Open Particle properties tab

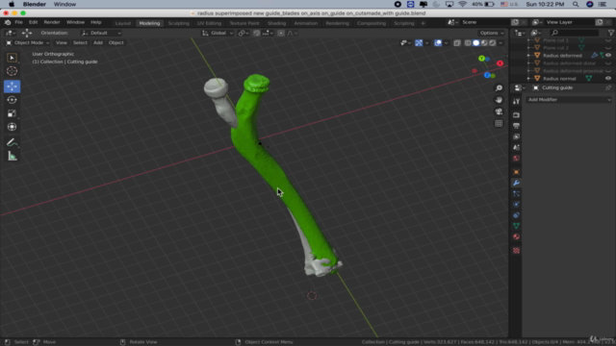coord(516,194)
